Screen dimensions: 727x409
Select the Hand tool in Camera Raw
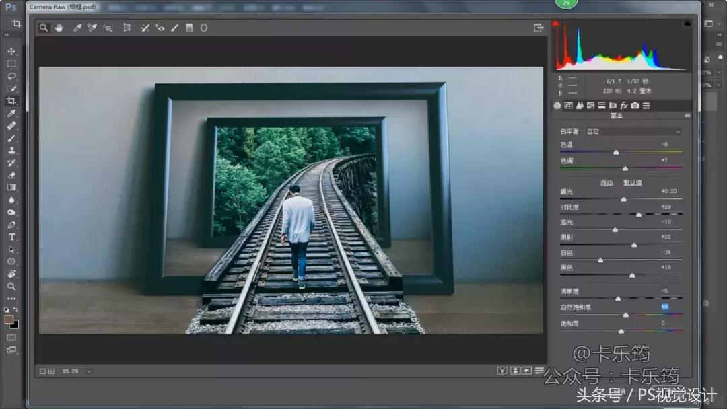(59, 28)
